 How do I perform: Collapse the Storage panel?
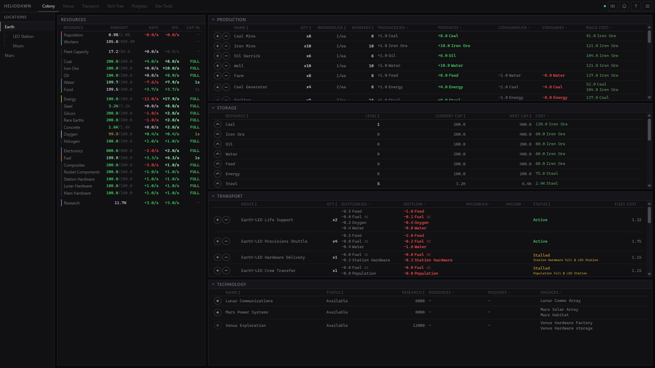click(213, 108)
